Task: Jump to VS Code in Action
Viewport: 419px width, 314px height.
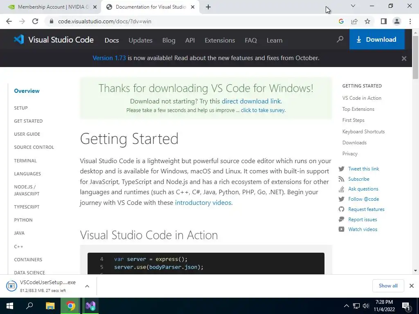Action: (362, 98)
